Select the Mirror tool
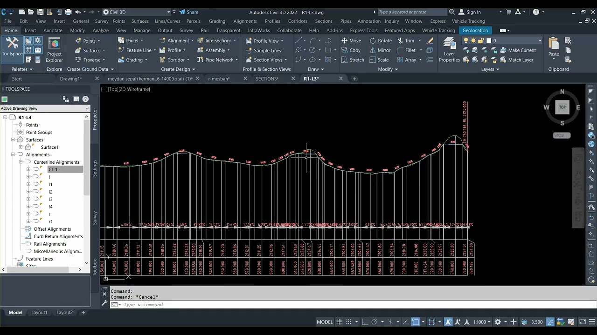597x335 pixels. click(381, 50)
